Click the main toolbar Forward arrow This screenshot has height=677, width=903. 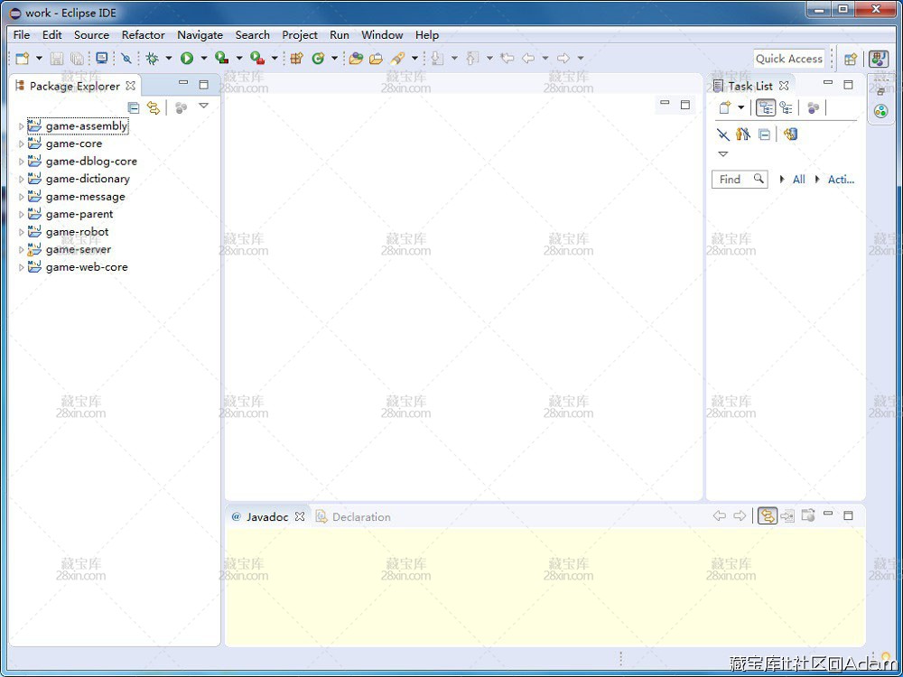[x=563, y=58]
